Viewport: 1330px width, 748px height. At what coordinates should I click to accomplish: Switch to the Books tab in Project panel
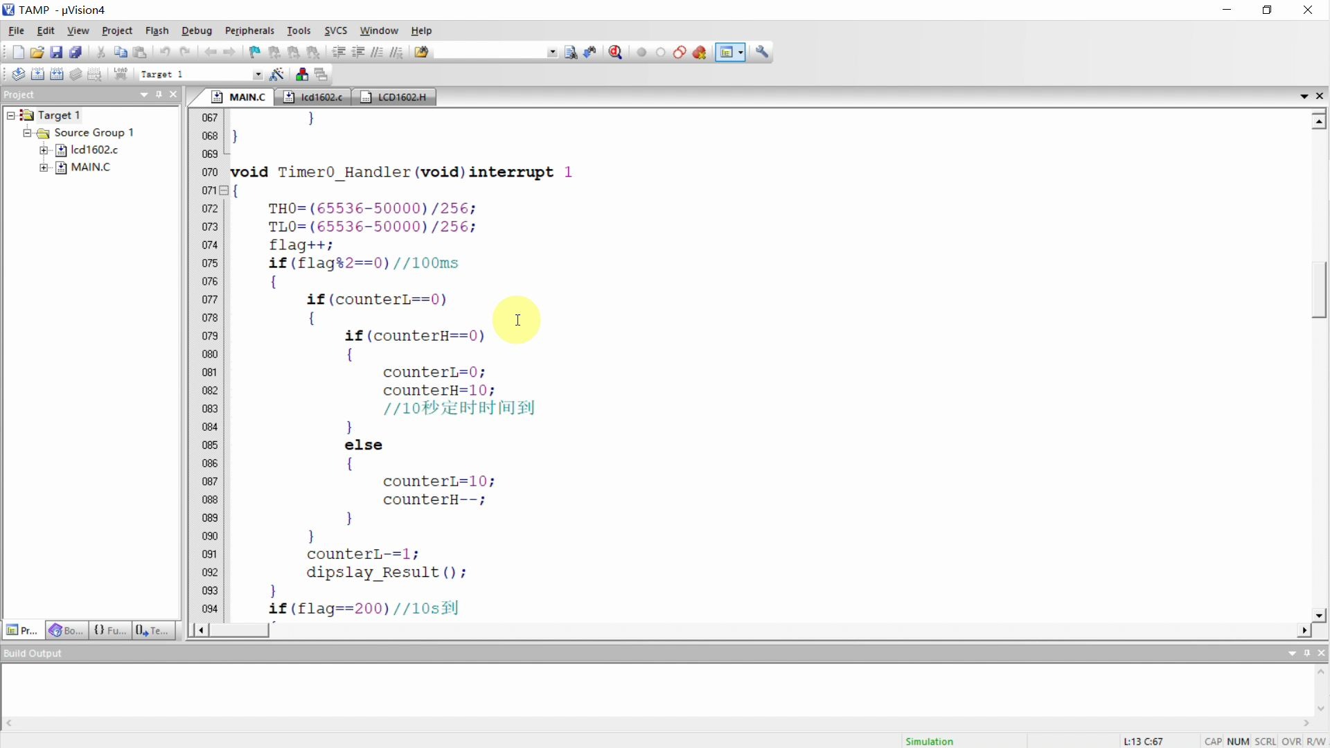66,630
